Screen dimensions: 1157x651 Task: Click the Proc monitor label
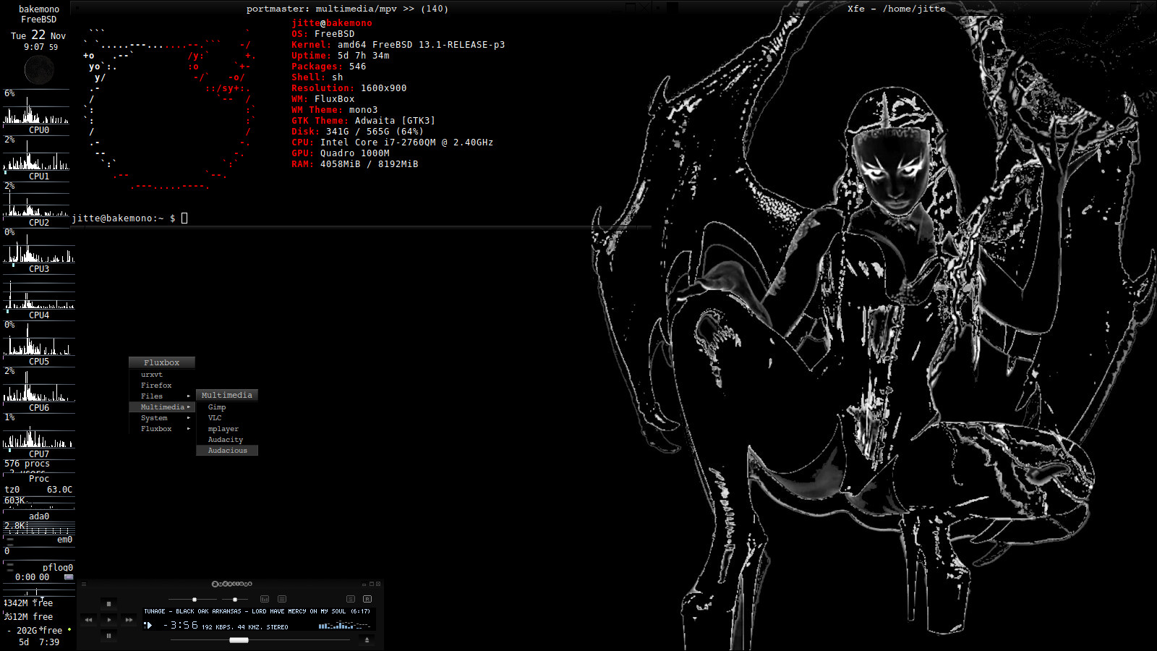(x=39, y=479)
